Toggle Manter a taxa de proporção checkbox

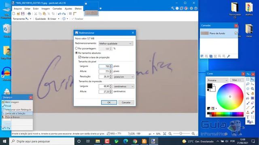[80, 57]
